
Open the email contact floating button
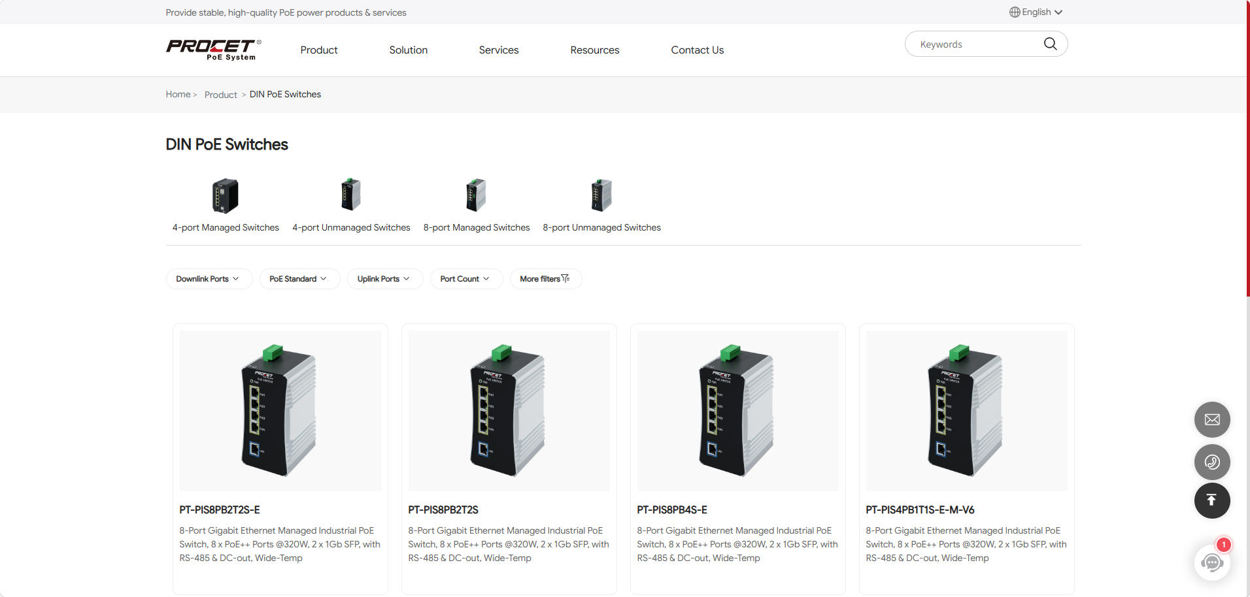pyautogui.click(x=1212, y=419)
